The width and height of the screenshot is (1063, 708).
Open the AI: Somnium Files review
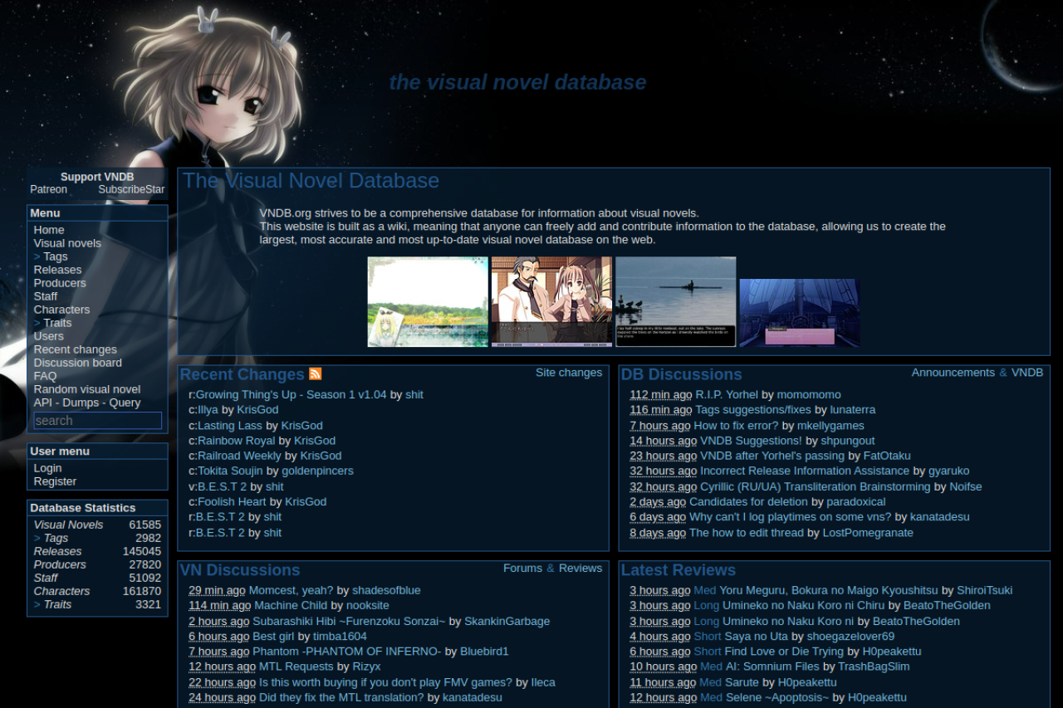coord(773,666)
